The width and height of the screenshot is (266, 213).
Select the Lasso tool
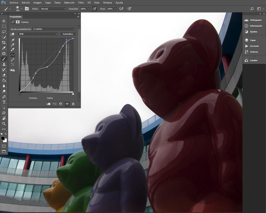pos(4,32)
